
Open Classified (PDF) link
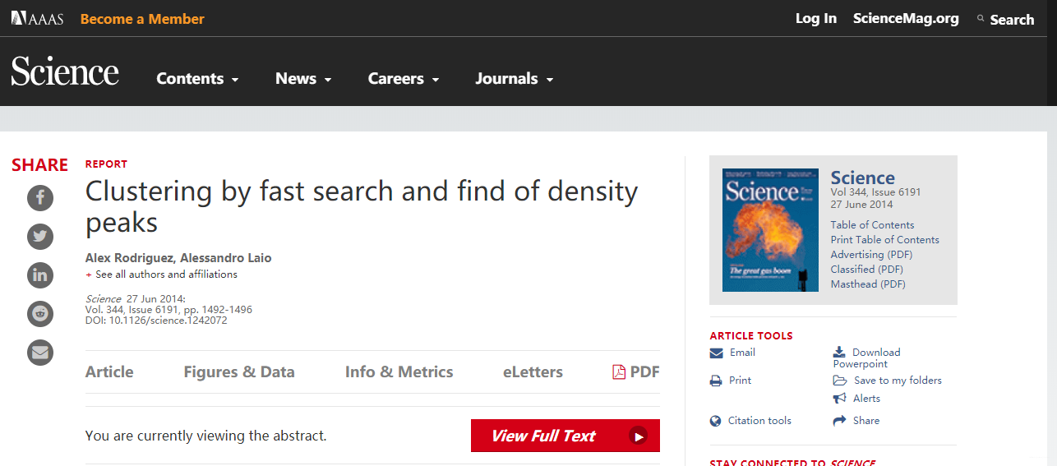point(866,270)
